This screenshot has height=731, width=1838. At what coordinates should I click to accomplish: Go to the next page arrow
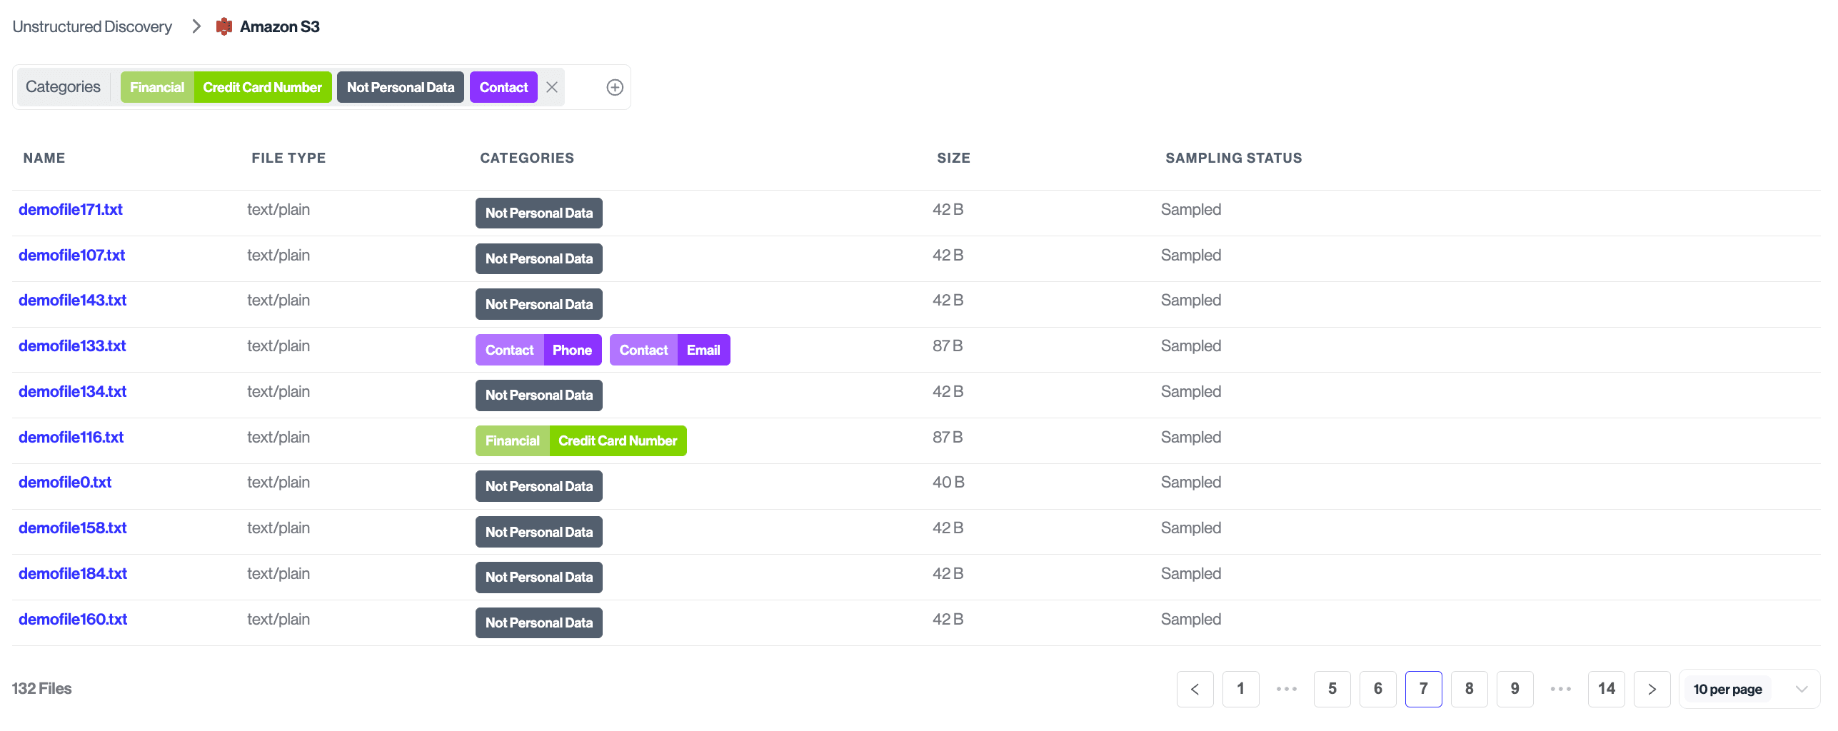[1652, 689]
